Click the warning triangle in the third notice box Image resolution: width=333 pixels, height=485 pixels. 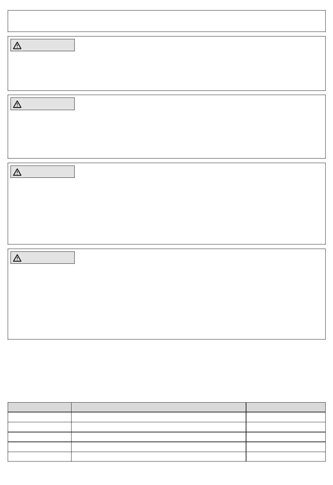[17, 172]
